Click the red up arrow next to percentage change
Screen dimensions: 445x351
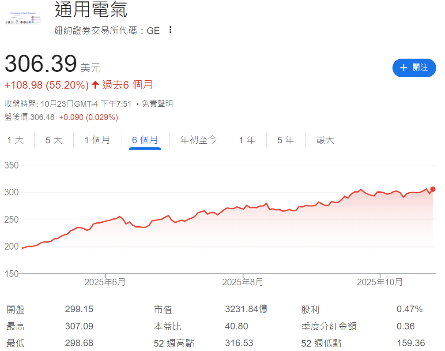(x=95, y=85)
